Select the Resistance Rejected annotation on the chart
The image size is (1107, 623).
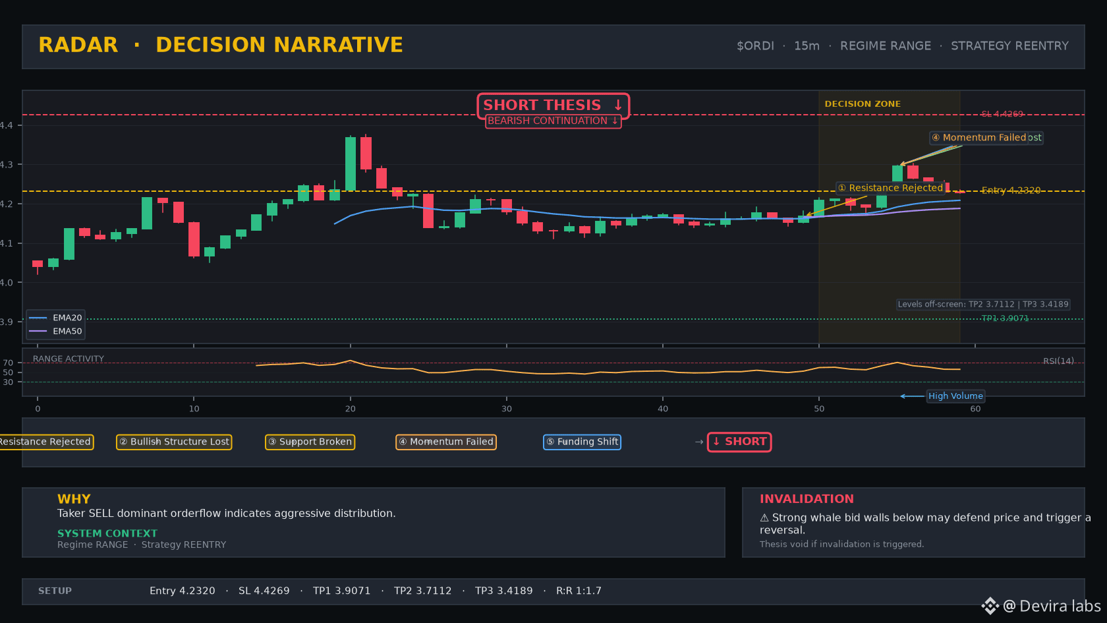point(890,188)
